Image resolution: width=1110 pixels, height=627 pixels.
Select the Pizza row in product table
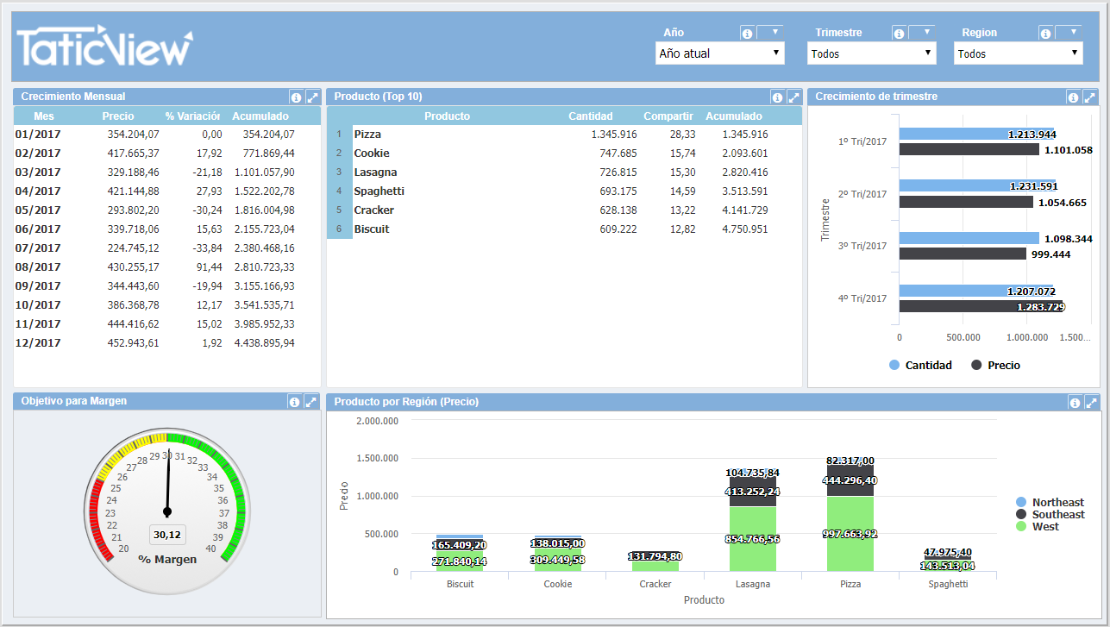click(367, 135)
